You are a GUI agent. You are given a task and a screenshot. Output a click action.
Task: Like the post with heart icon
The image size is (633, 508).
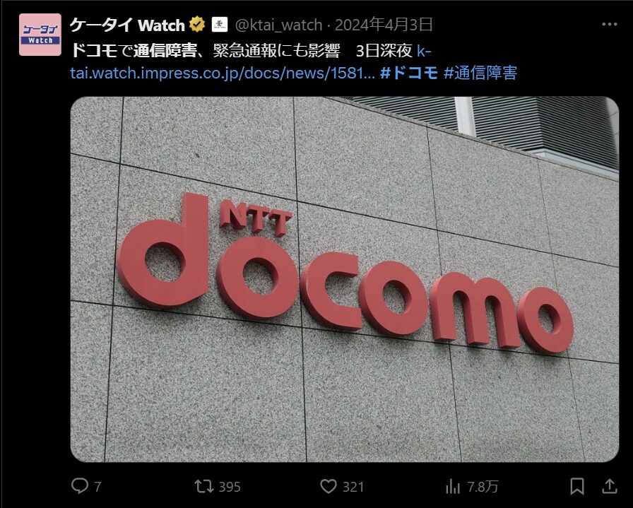[x=329, y=486]
